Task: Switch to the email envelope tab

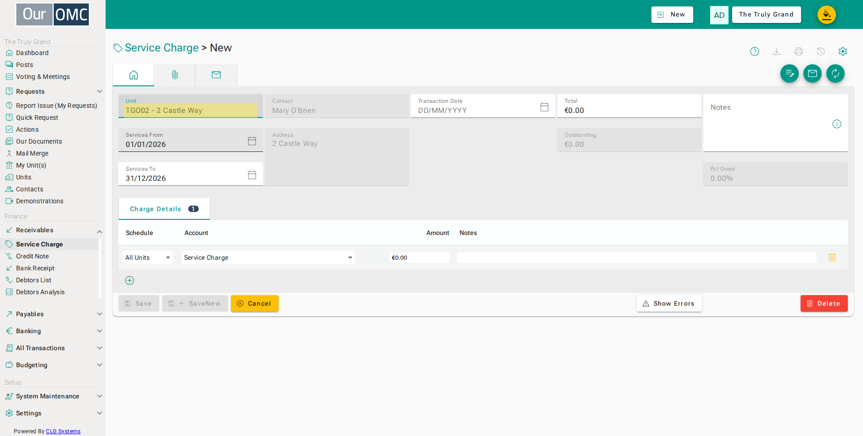Action: point(216,75)
